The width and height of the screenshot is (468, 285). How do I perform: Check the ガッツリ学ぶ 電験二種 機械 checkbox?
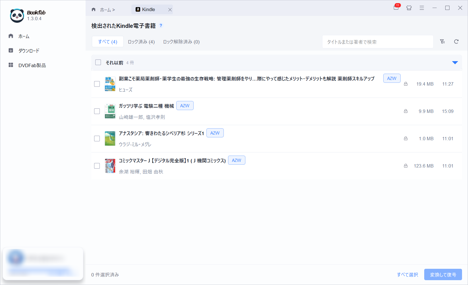[97, 111]
